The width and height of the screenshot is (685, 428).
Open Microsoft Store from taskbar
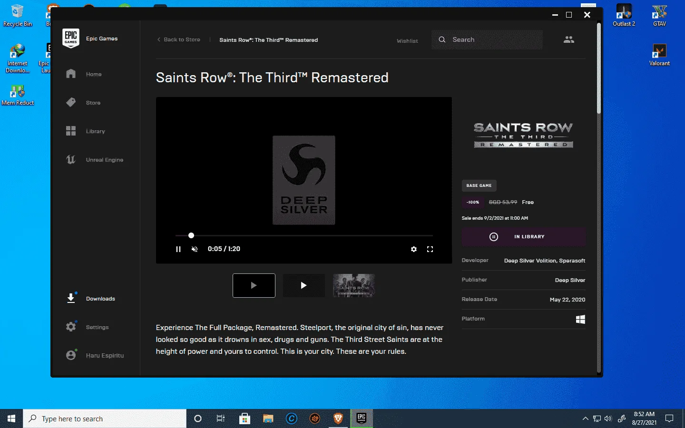(245, 418)
